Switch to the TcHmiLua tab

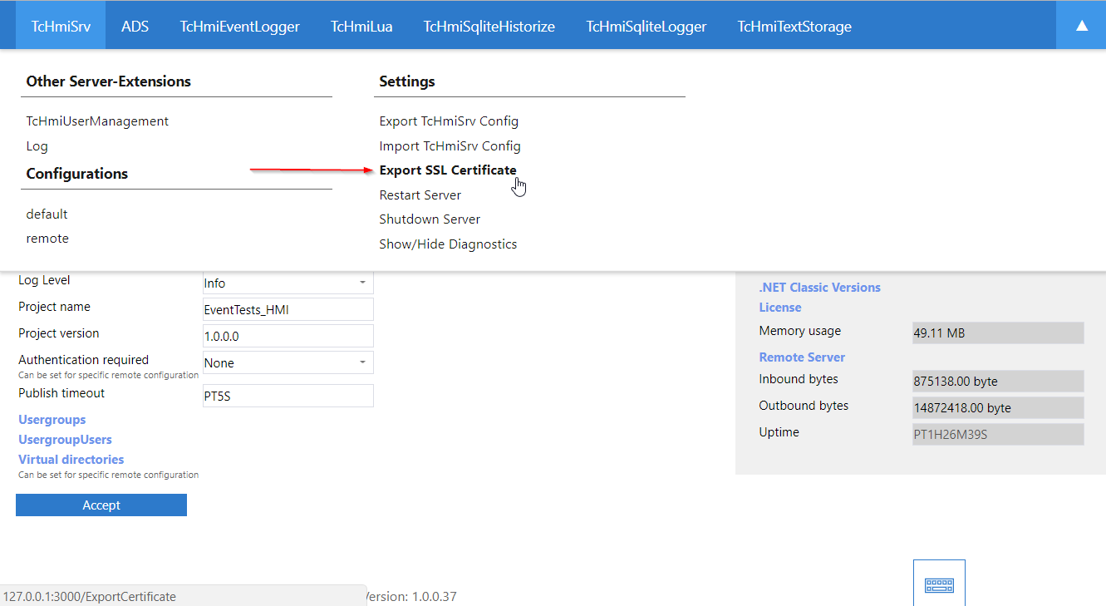tap(361, 26)
